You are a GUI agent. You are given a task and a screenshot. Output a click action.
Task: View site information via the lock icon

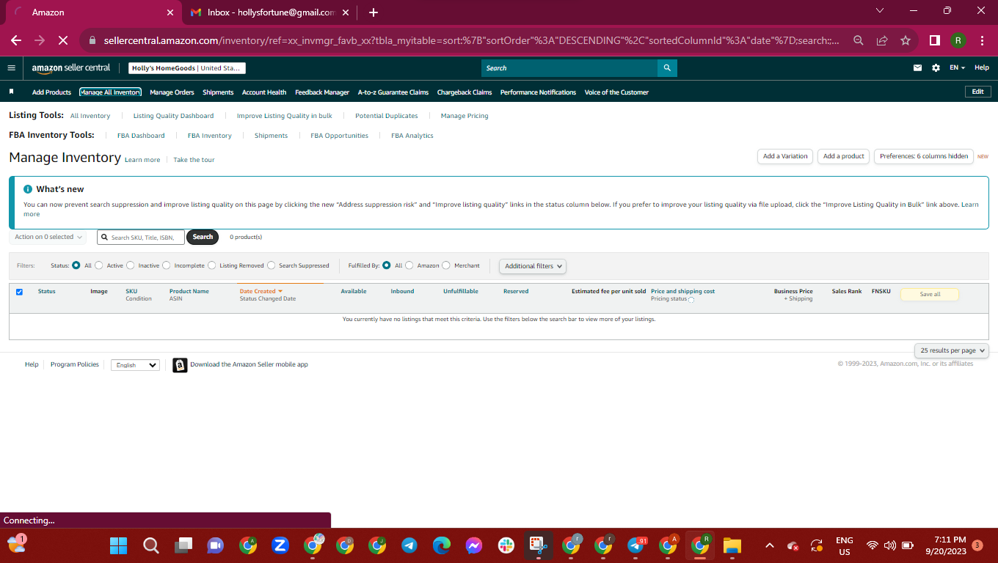92,41
